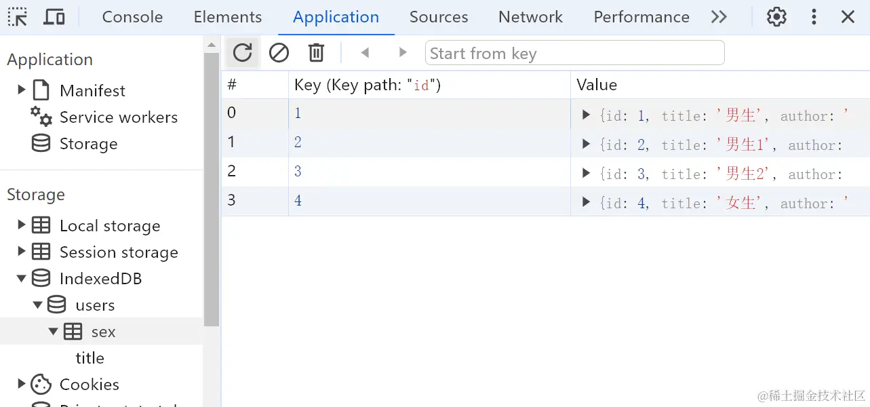Collapse the IndexedDB tree node
This screenshot has width=870, height=407.
[21, 278]
